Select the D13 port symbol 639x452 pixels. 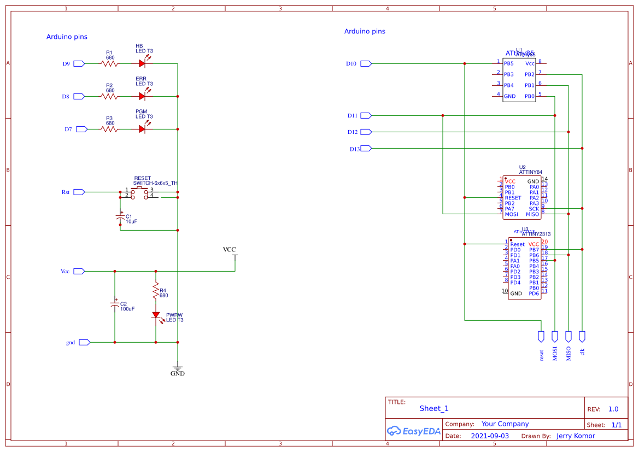tap(366, 148)
